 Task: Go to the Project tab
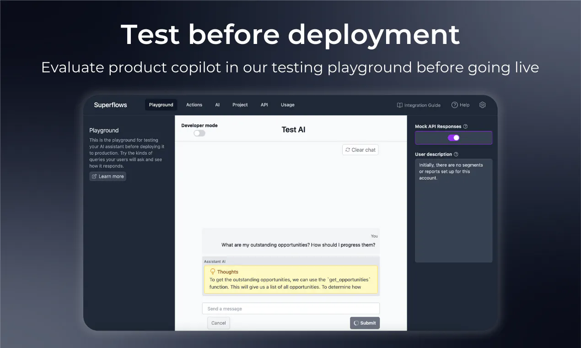pos(240,105)
